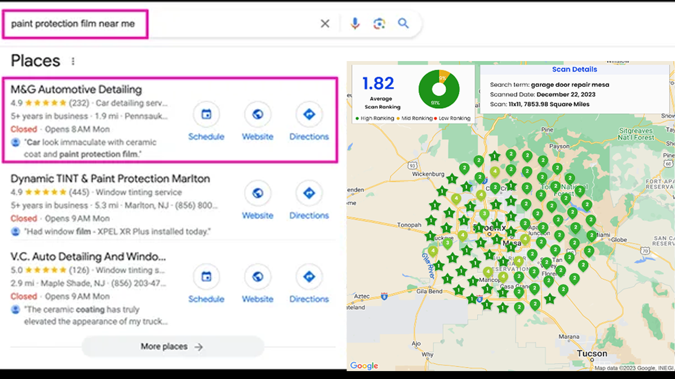Click the microphone voice search icon
This screenshot has width=675, height=379.
355,24
